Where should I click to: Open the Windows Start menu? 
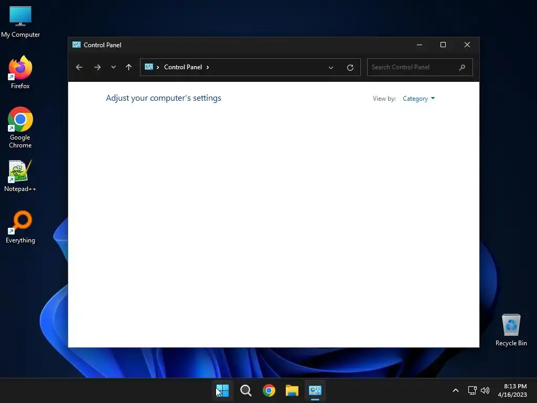pyautogui.click(x=222, y=390)
